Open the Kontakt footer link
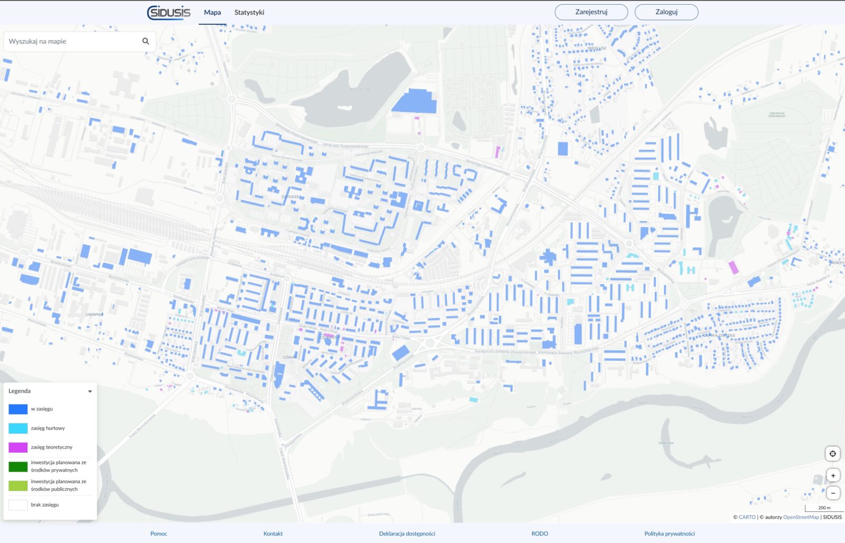This screenshot has width=845, height=543. pos(273,533)
